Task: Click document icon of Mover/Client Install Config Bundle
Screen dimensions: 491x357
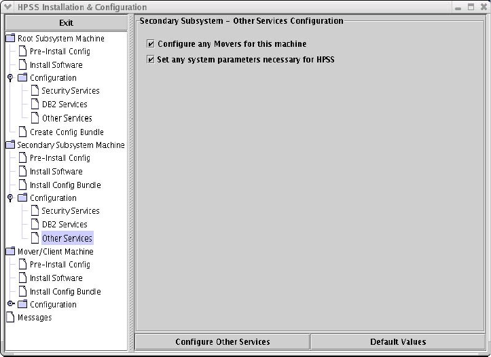Action: coord(23,291)
